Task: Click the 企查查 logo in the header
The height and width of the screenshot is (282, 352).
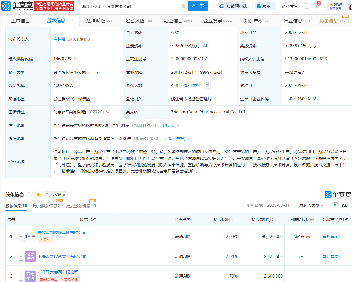Action: coord(17,6)
